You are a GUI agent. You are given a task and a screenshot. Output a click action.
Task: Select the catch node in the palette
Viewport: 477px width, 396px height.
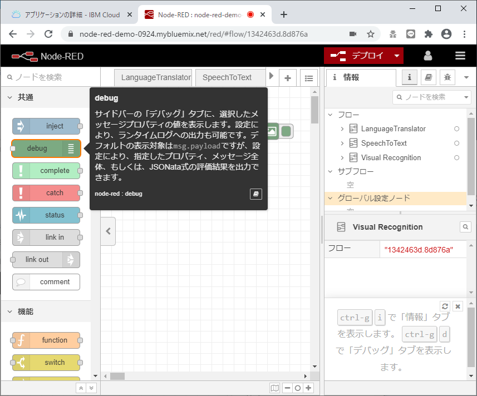point(47,193)
